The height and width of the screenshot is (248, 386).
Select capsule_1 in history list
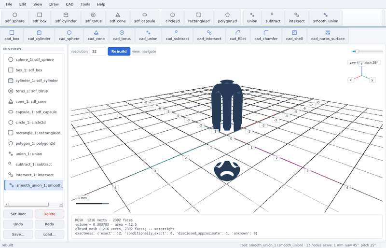34,112
